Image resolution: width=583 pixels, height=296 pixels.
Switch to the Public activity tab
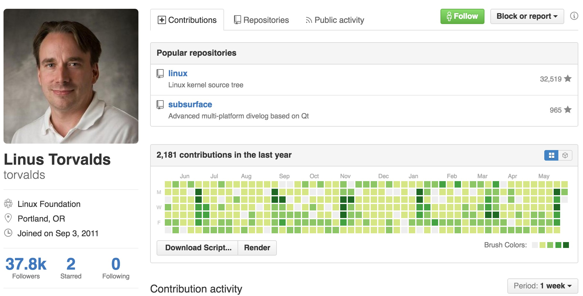[x=335, y=20]
